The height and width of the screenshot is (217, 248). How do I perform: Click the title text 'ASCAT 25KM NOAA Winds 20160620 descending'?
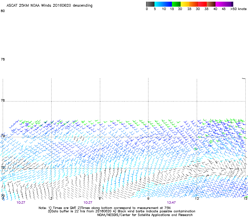pos(49,6)
